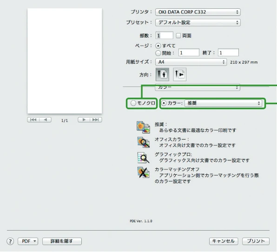Click the カラーマッチングオフ icon
277x252 pixels.
click(x=143, y=172)
